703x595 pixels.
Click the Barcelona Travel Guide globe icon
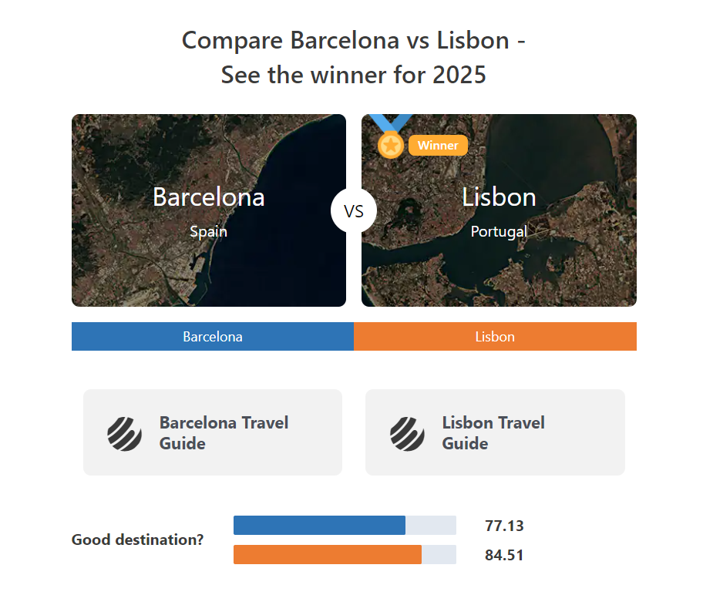[125, 434]
